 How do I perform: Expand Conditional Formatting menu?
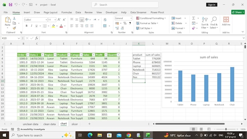click(151, 18)
